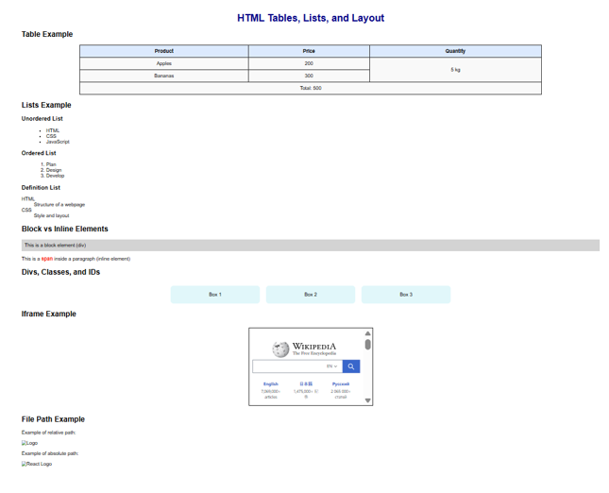Image resolution: width=609 pixels, height=493 pixels.
Task: Click Box 1
Action: pyautogui.click(x=215, y=295)
